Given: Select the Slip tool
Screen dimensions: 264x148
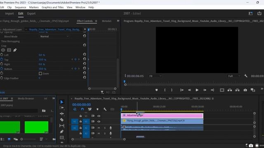Looking at the screenshot, I should pyautogui.click(x=62, y=125).
